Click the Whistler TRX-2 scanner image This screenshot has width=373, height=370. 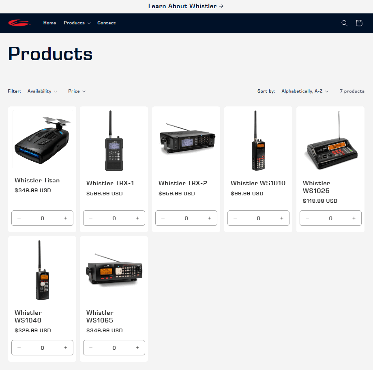[187, 138]
